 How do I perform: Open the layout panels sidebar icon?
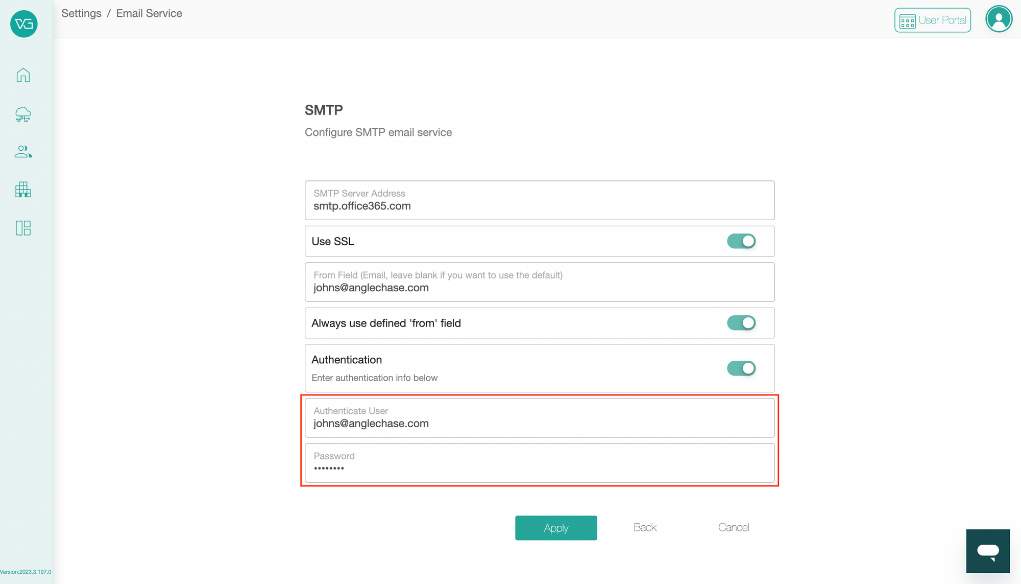[x=23, y=228]
